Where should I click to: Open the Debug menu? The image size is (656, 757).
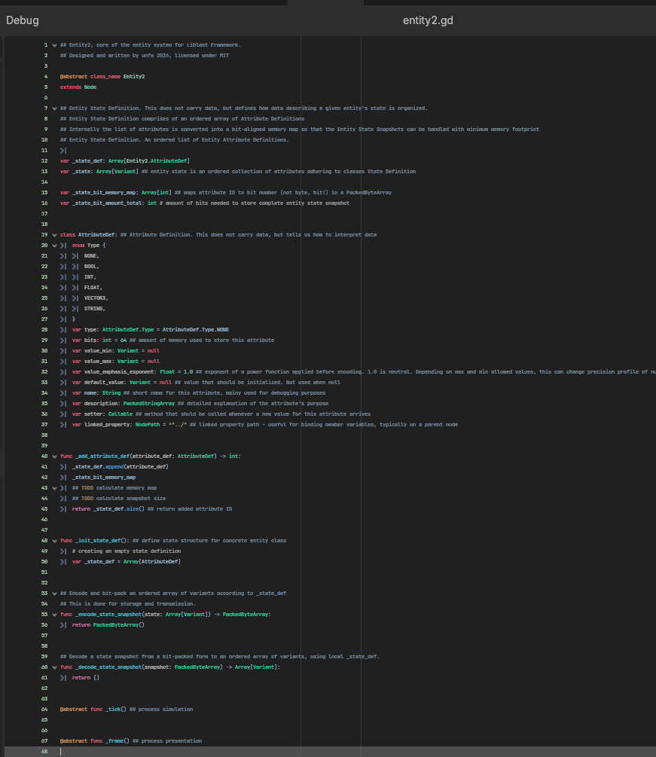(22, 20)
